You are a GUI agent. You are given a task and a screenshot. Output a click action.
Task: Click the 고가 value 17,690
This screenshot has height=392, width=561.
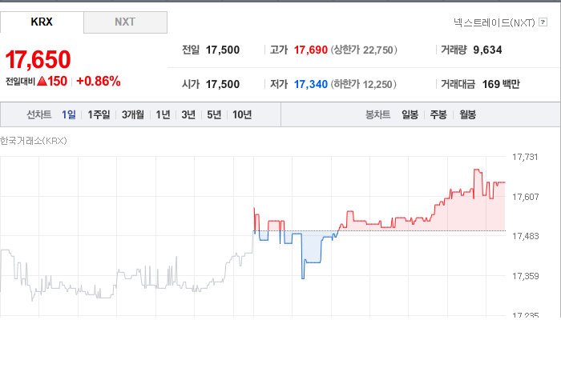(x=311, y=50)
